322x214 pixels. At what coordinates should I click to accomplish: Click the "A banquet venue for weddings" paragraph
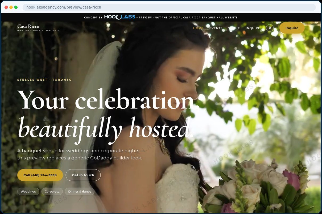81,154
